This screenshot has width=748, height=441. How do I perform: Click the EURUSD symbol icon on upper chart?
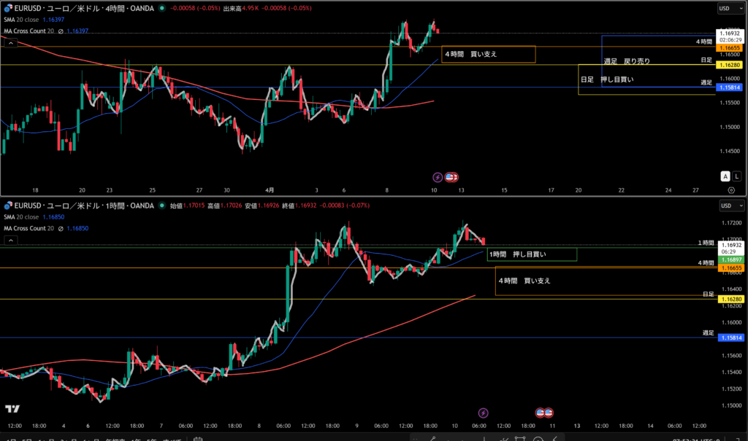pos(8,9)
